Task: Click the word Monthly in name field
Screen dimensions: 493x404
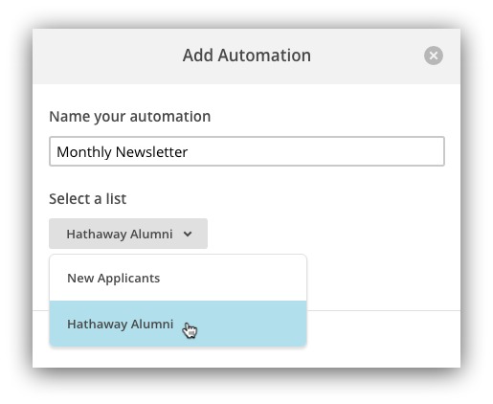Action: [84, 152]
